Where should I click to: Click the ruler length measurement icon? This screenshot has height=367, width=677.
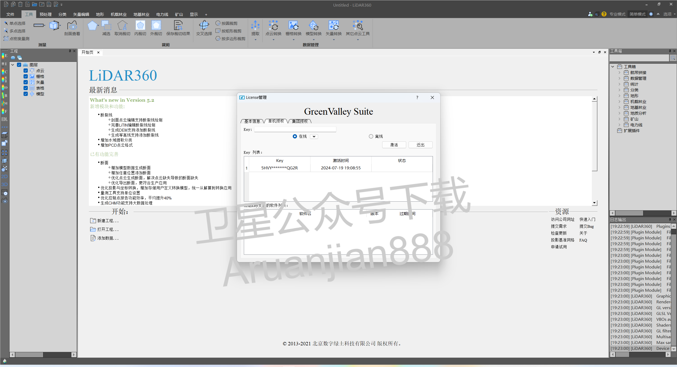(39, 25)
